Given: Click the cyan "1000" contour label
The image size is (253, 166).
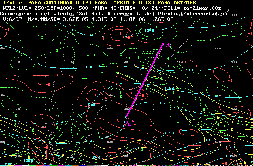Looking at the screenshot, I should 231,156.
